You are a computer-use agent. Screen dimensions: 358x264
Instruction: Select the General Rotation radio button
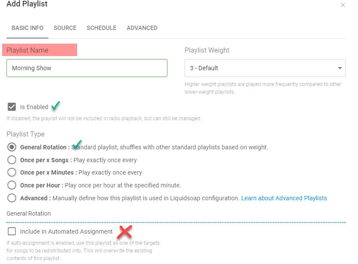pyautogui.click(x=12, y=147)
